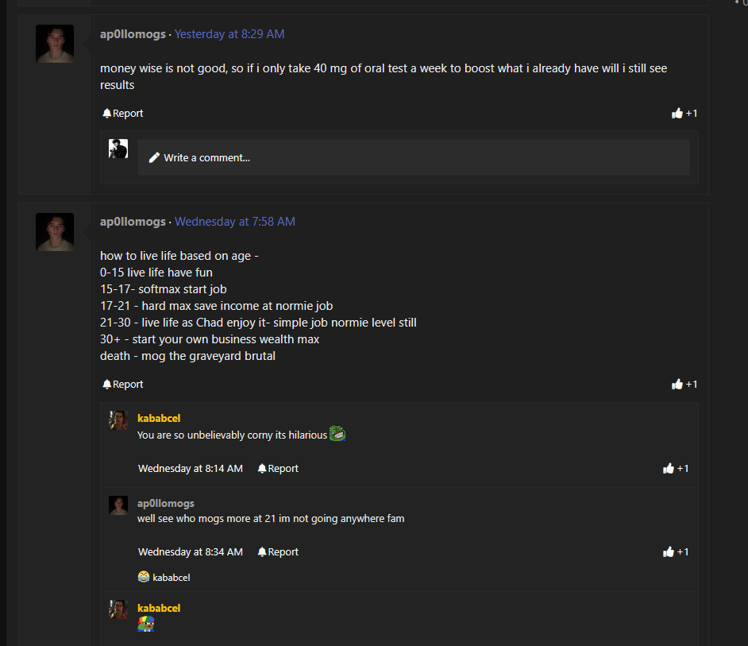Click kababcel avatar on corny comment
Screen dimensions: 748x646
(118, 420)
